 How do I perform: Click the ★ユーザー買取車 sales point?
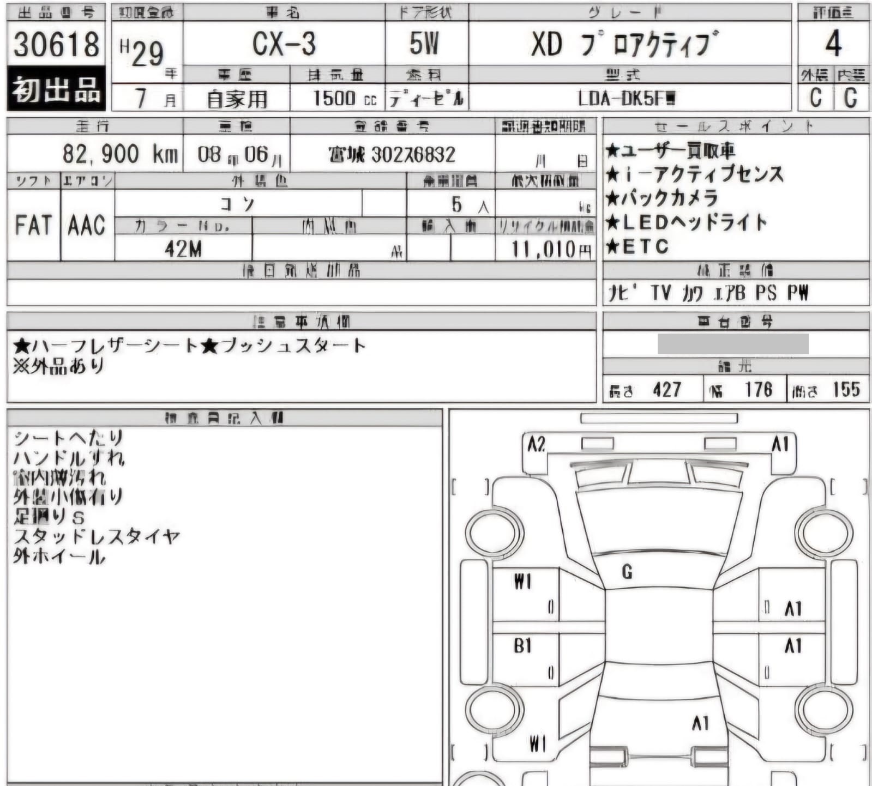tap(670, 150)
